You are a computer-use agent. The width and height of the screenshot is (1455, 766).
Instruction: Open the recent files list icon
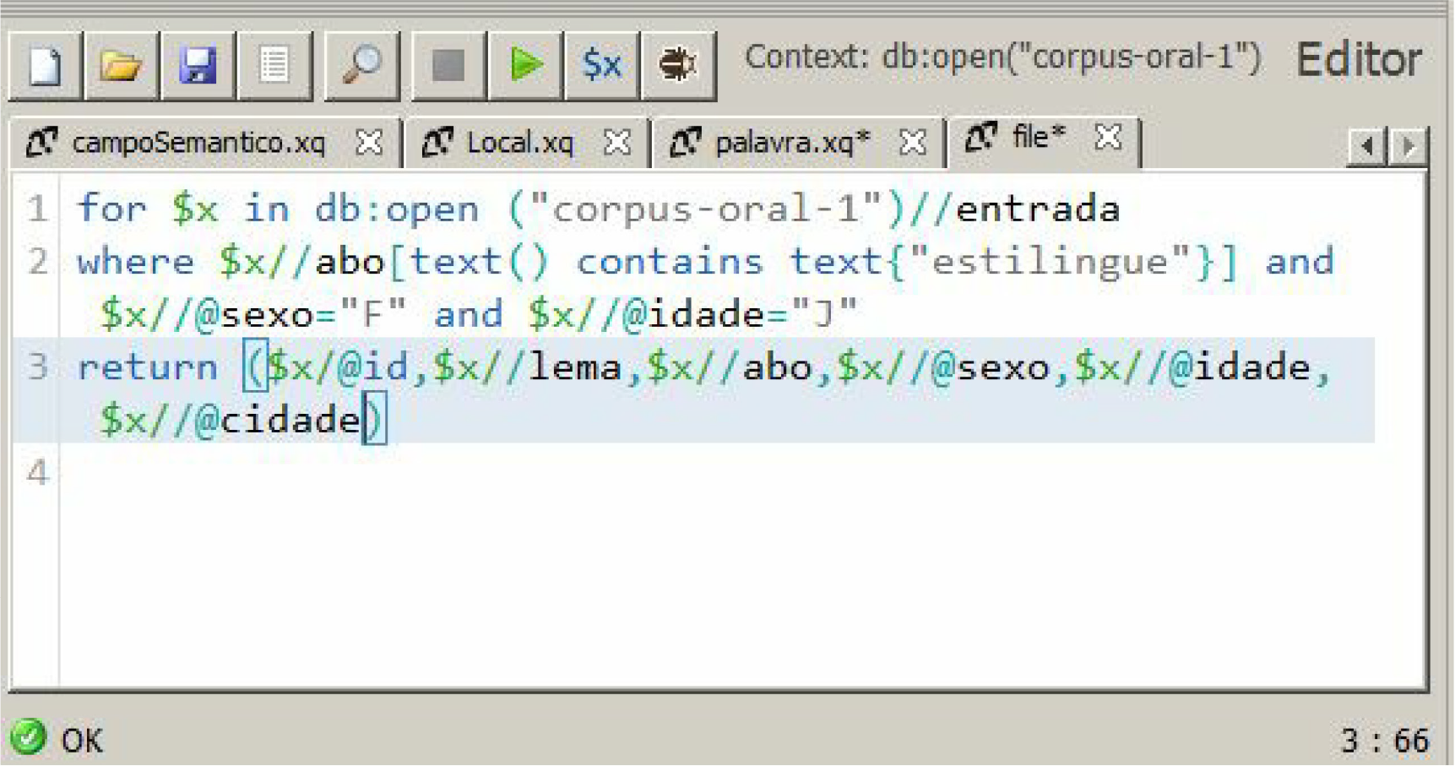274,65
